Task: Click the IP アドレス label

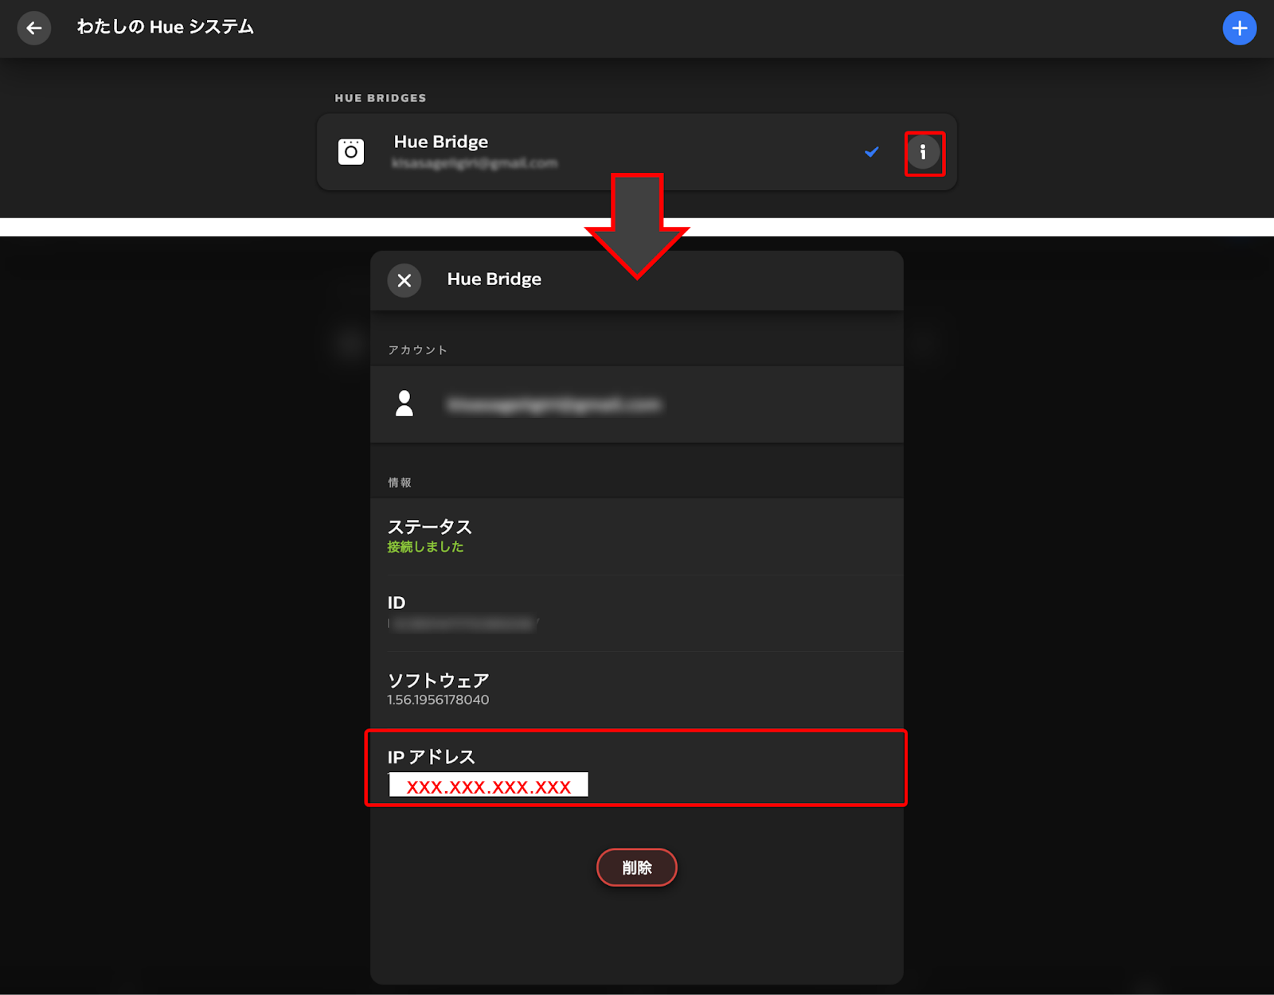Action: tap(431, 757)
